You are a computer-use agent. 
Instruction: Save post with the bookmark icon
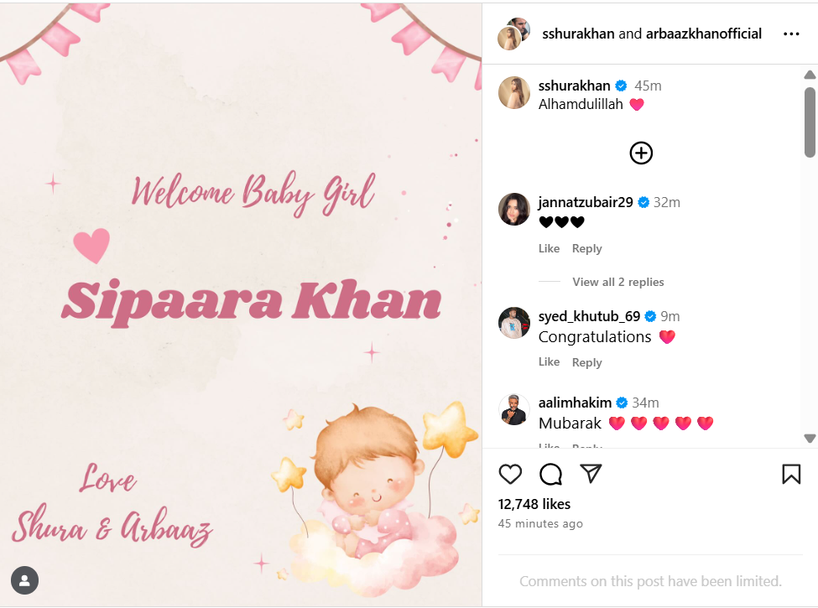pos(791,474)
